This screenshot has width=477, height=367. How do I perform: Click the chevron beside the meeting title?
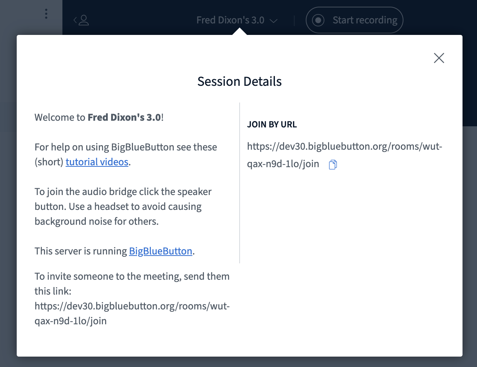point(274,21)
